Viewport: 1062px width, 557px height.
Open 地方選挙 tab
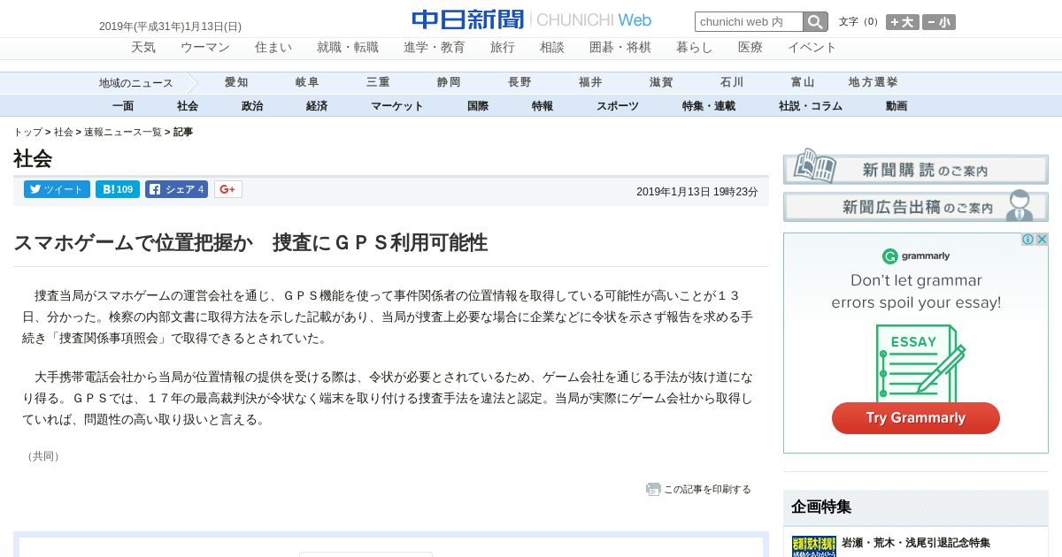coord(873,82)
